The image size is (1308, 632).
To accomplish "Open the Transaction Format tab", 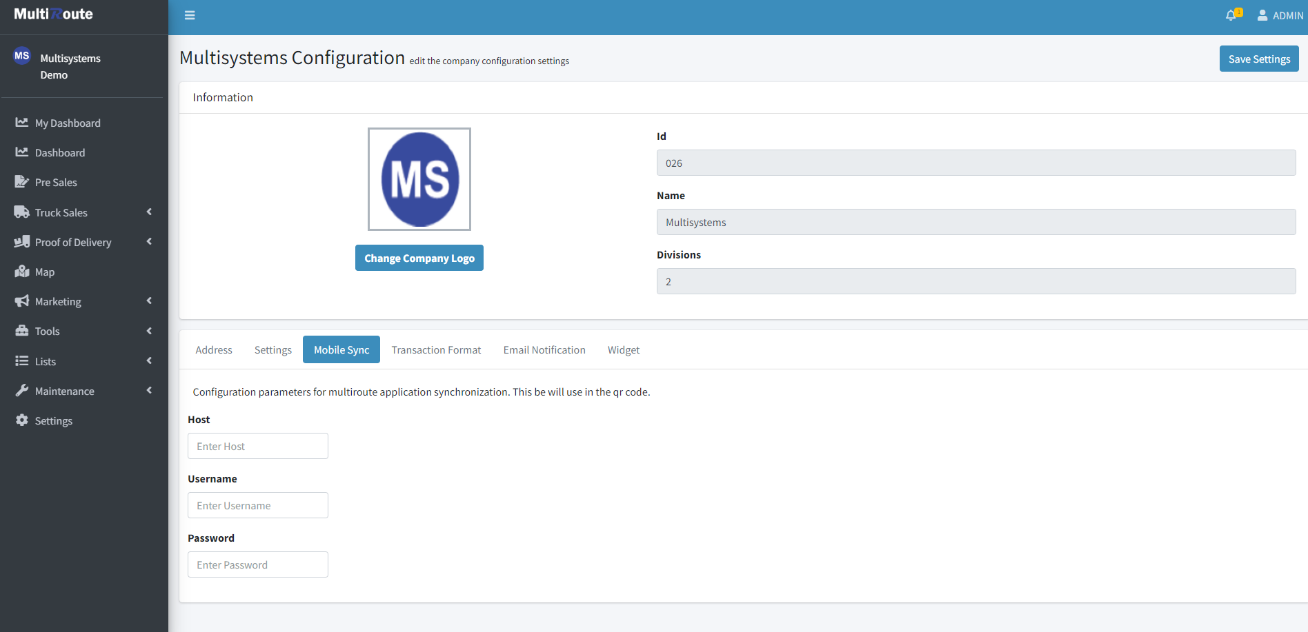I will (x=436, y=349).
